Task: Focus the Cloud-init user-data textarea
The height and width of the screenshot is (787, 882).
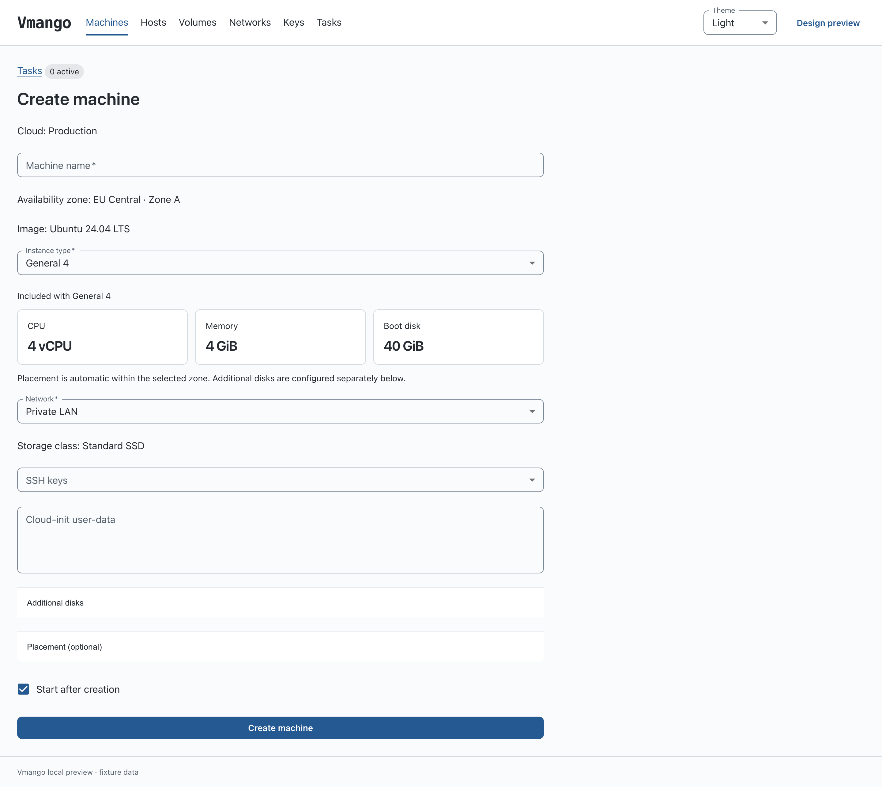Action: [x=281, y=540]
